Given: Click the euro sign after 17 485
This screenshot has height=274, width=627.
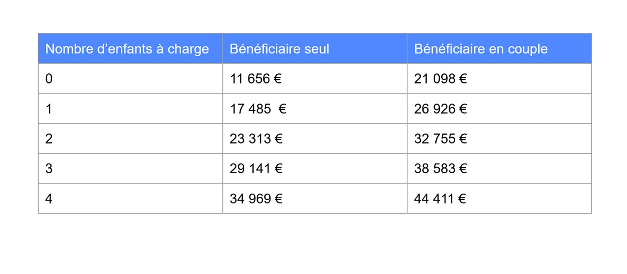Looking at the screenshot, I should [x=282, y=109].
